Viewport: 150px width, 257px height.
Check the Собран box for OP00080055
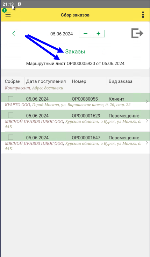11,99
